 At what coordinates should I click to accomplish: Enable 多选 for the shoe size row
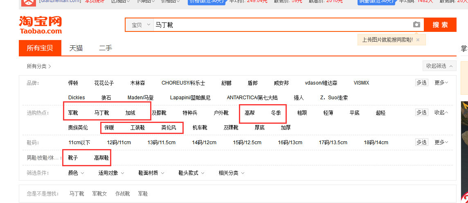coord(421,143)
